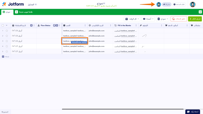Click the horizontal scrollbar at the bottom
Image resolution: width=203 pixels, height=114 pixels.
click(x=123, y=109)
